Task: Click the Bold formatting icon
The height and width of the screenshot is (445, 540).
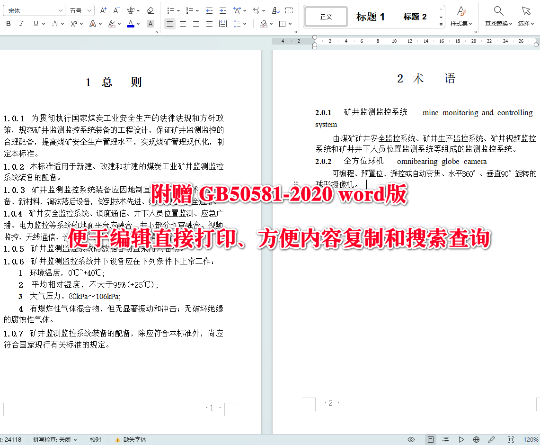Action: coord(9,24)
